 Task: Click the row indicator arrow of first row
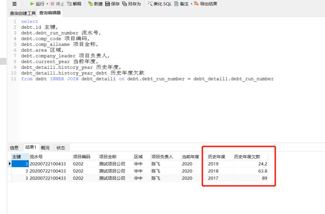(x=10, y=164)
